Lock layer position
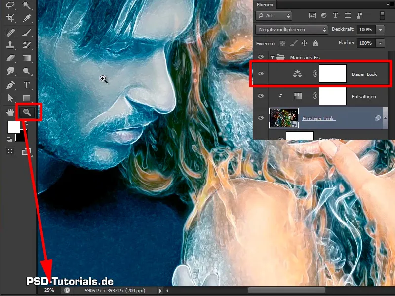Image resolution: width=395 pixels, height=296 pixels. point(304,43)
